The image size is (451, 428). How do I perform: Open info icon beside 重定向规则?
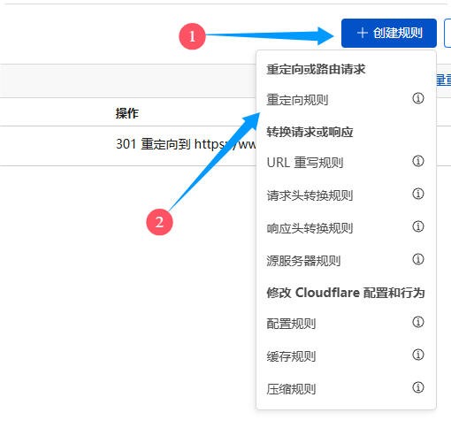[x=418, y=98]
